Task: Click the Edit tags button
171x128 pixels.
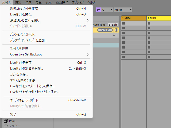Action: (113, 25)
